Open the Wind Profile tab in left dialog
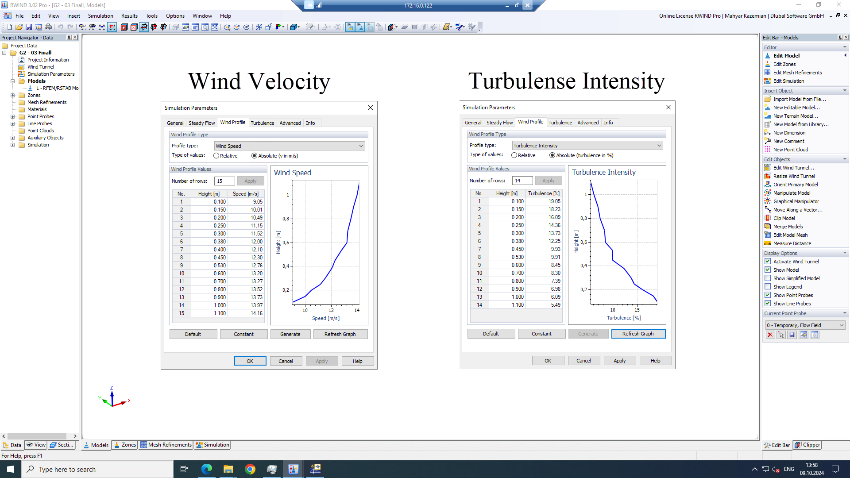Screen dimensions: 850x478 [x=232, y=123]
